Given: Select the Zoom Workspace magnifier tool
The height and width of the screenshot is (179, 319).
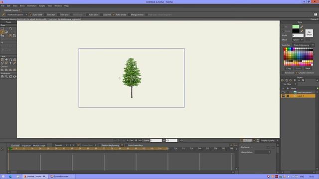Looking at the screenshot, I should pyautogui.click(x=6, y=77).
